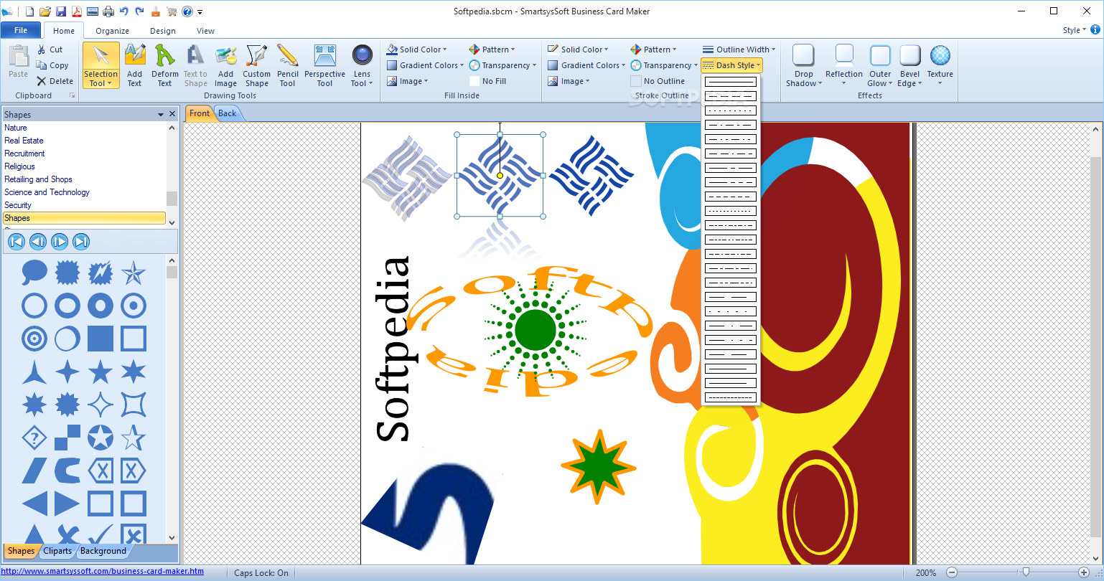Toggle No Outline for stroke
1104x581 pixels.
(658, 81)
